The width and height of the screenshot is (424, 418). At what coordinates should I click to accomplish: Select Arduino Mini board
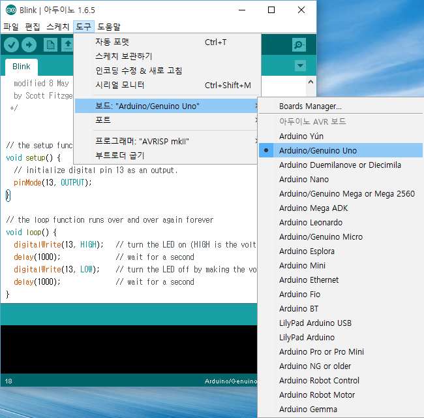341,265
